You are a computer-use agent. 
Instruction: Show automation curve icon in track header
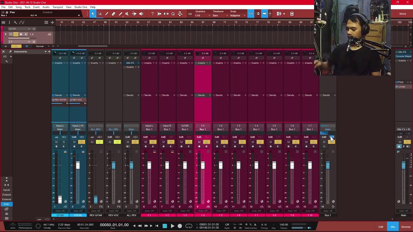tap(22, 22)
